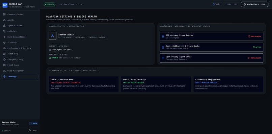The width and height of the screenshot is (272, 134).
Task: Click the Agents sidebar icon
Action: click(x=4, y=20)
